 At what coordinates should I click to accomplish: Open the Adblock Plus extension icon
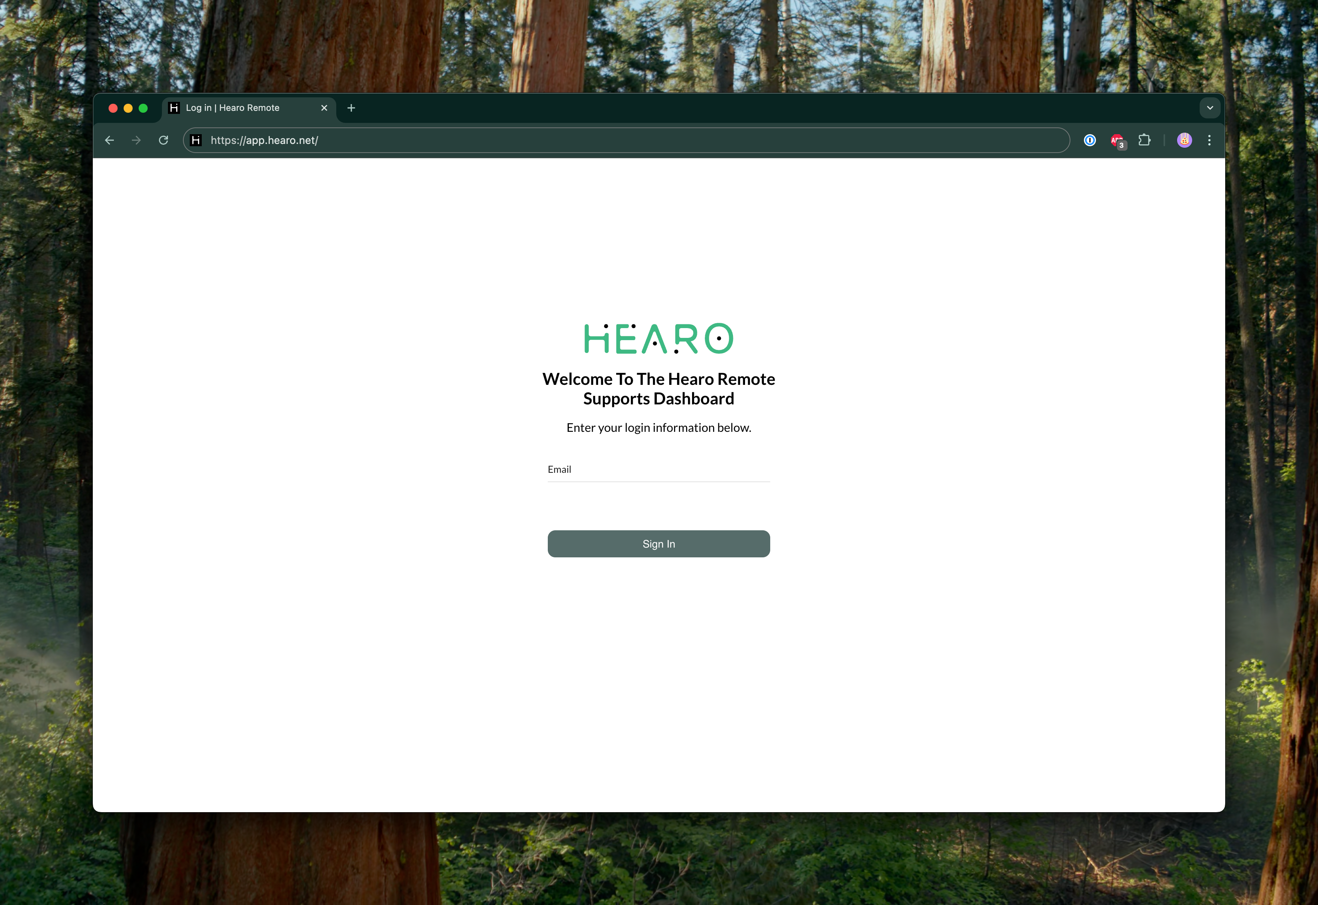pos(1117,141)
